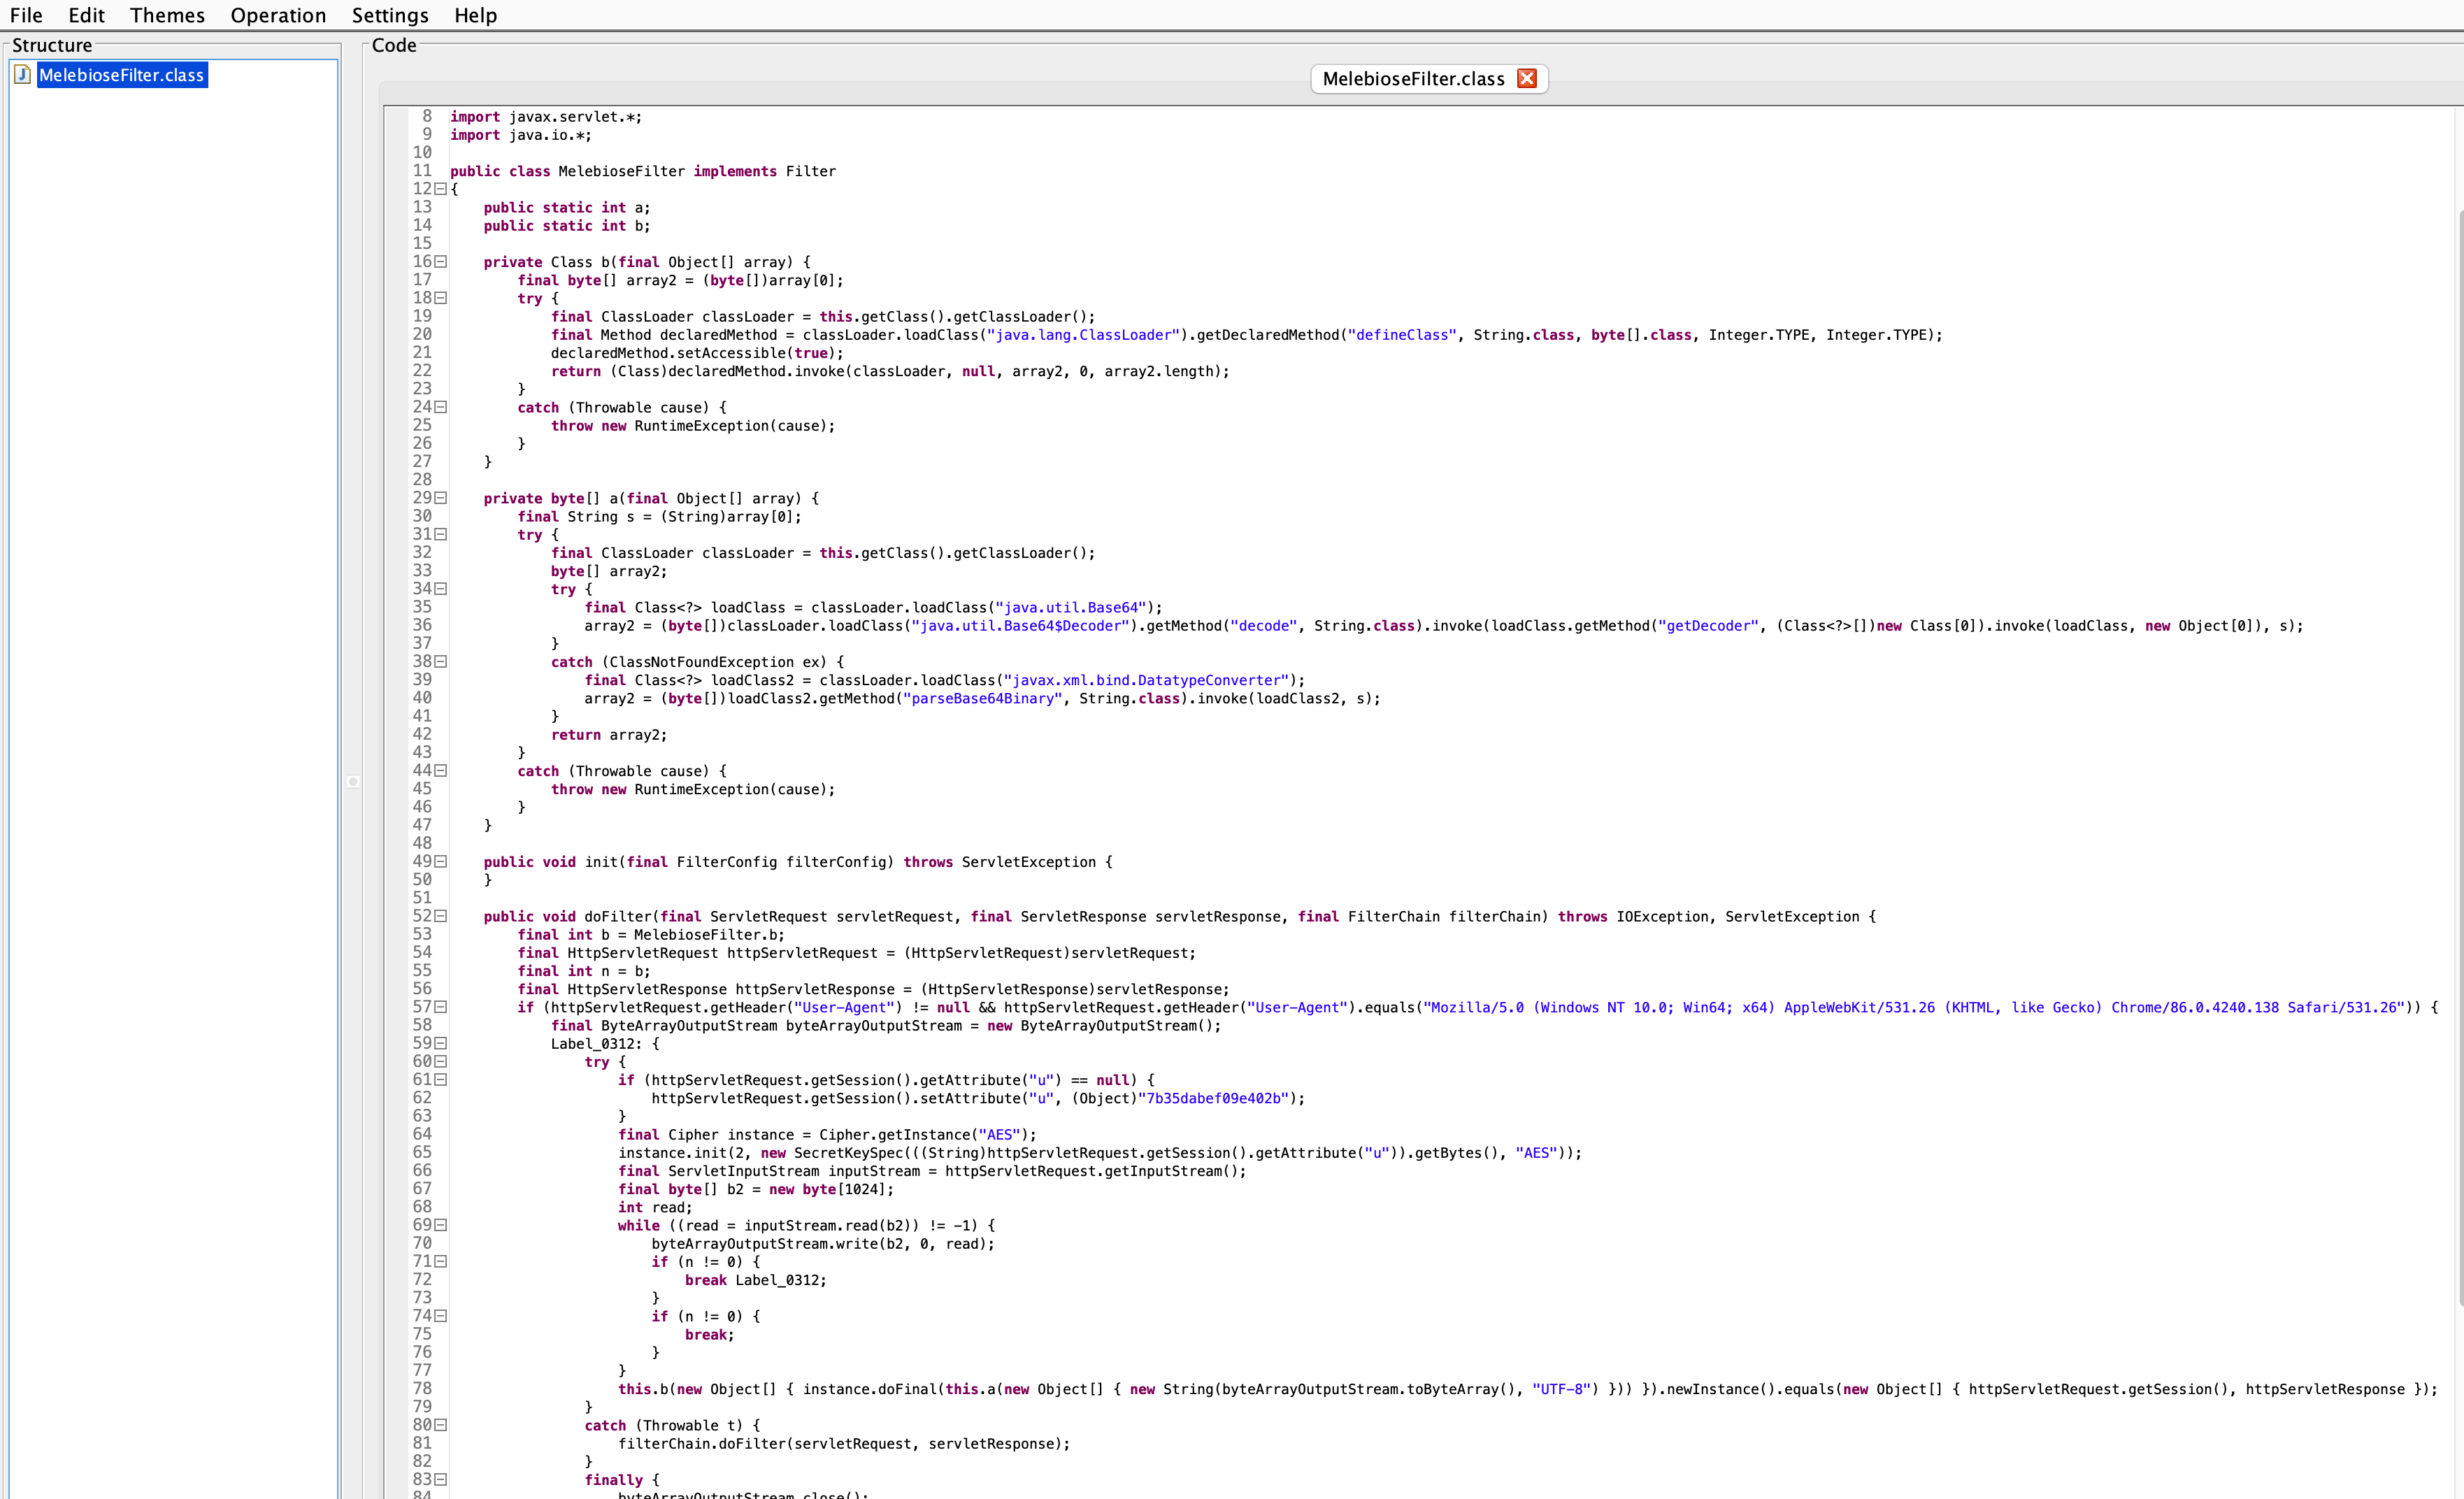Collapse method a fold at line 29

pos(440,498)
